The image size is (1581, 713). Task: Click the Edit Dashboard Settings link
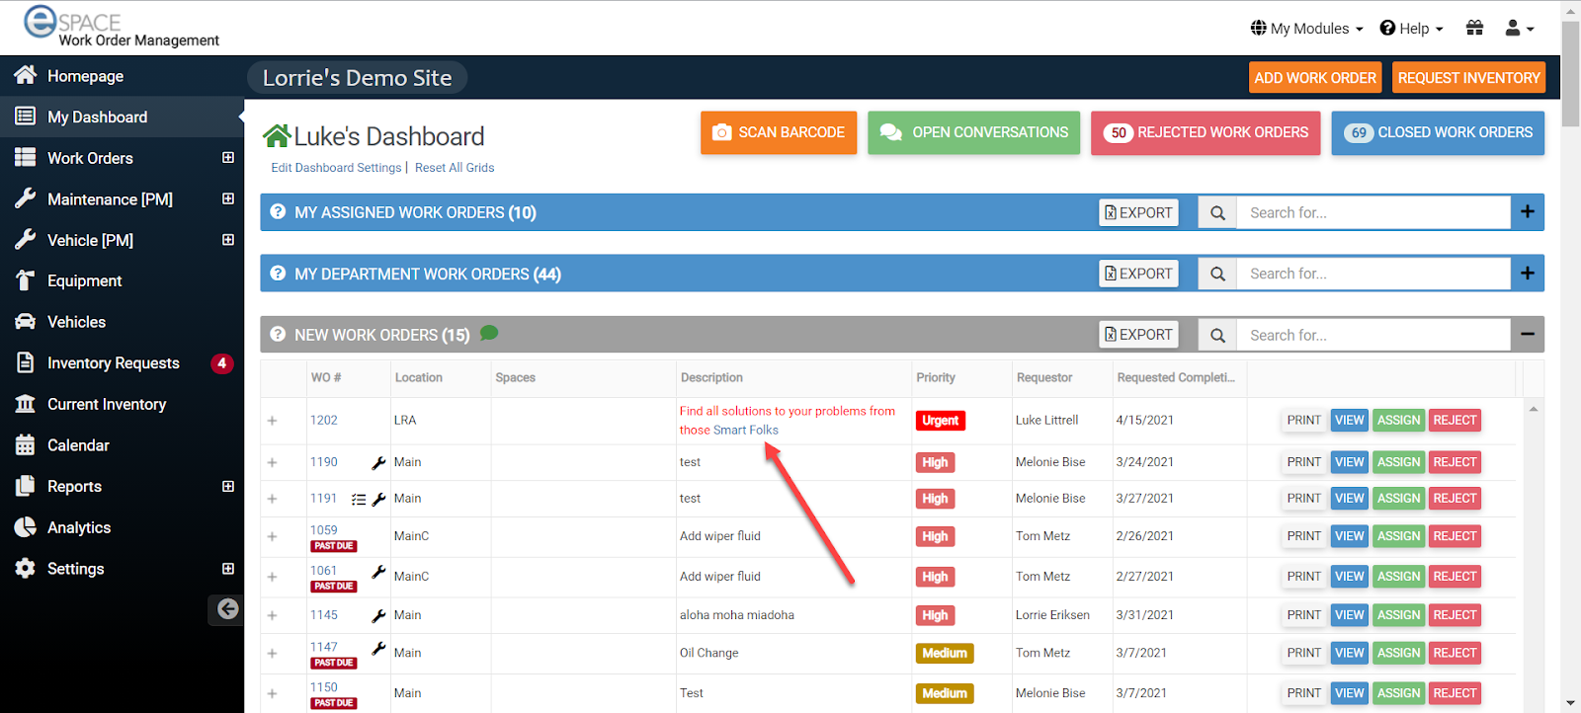[x=336, y=168]
